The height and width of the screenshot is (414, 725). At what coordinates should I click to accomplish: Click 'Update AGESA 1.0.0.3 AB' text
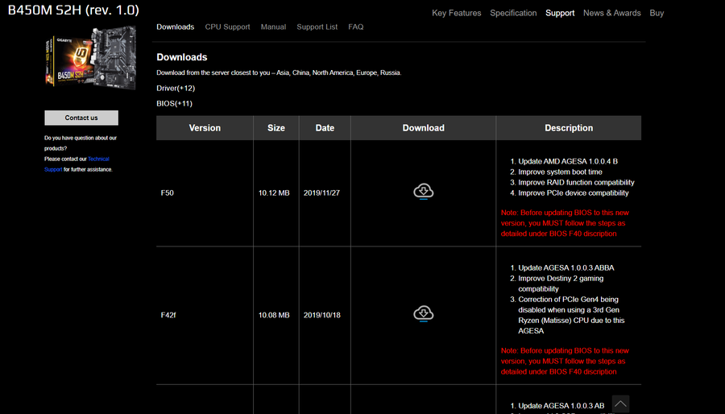[561, 406]
